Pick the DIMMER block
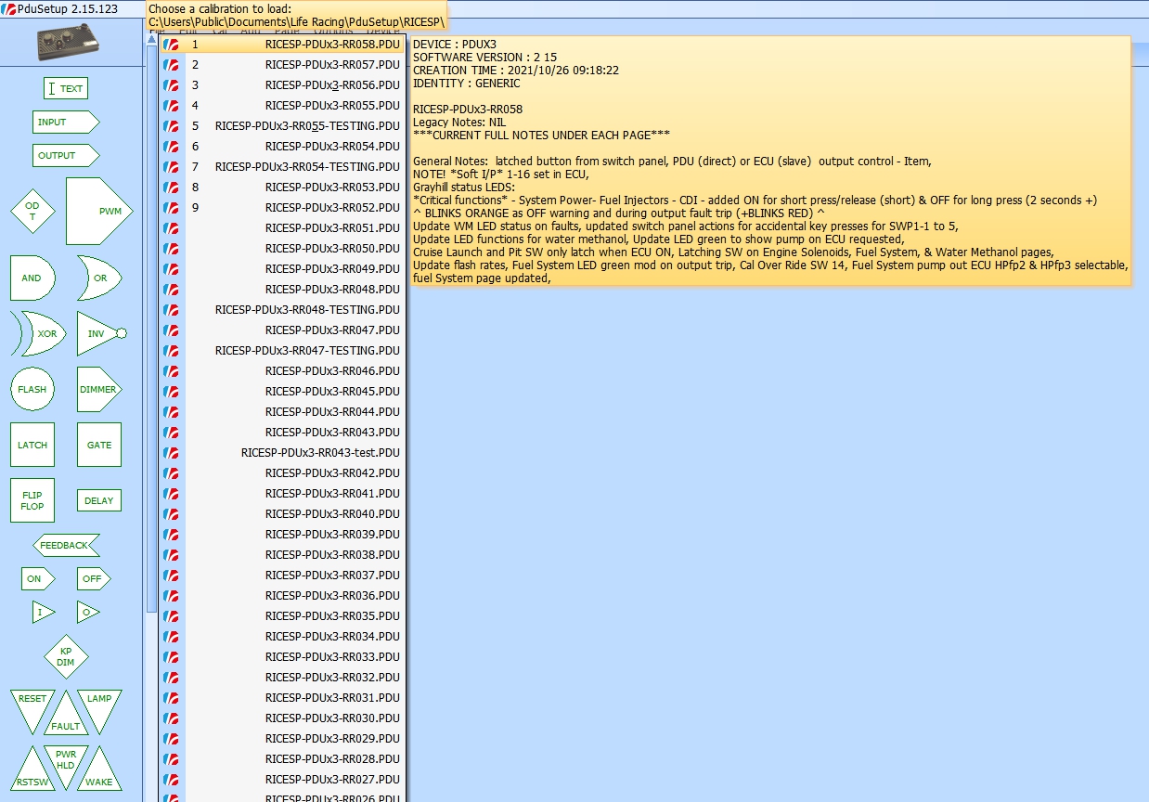Screen dimensions: 1149x802 98,390
